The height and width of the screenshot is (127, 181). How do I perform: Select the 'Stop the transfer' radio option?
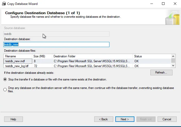(5, 80)
